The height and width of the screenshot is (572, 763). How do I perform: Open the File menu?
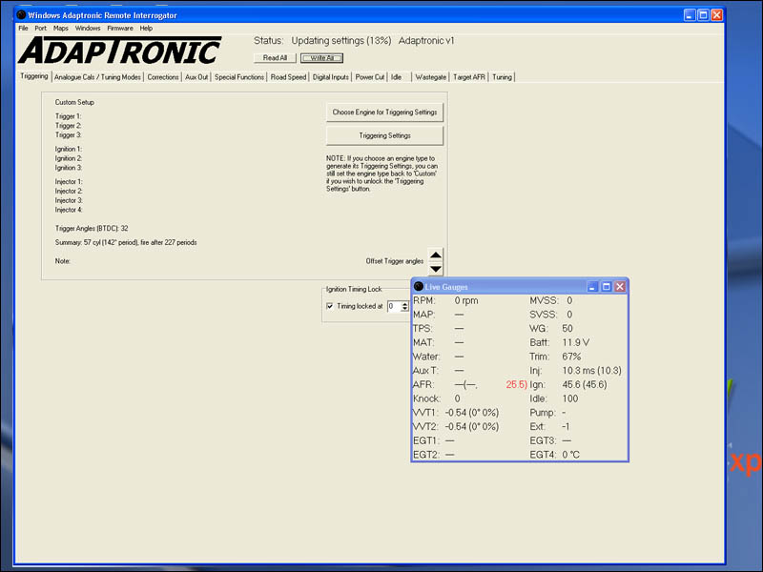click(23, 29)
